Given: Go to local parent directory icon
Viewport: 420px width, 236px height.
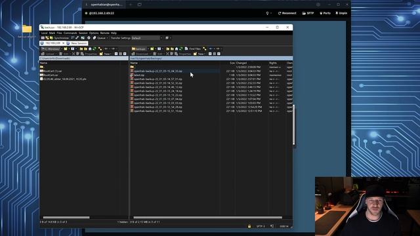Looking at the screenshot, I should point(81,49).
